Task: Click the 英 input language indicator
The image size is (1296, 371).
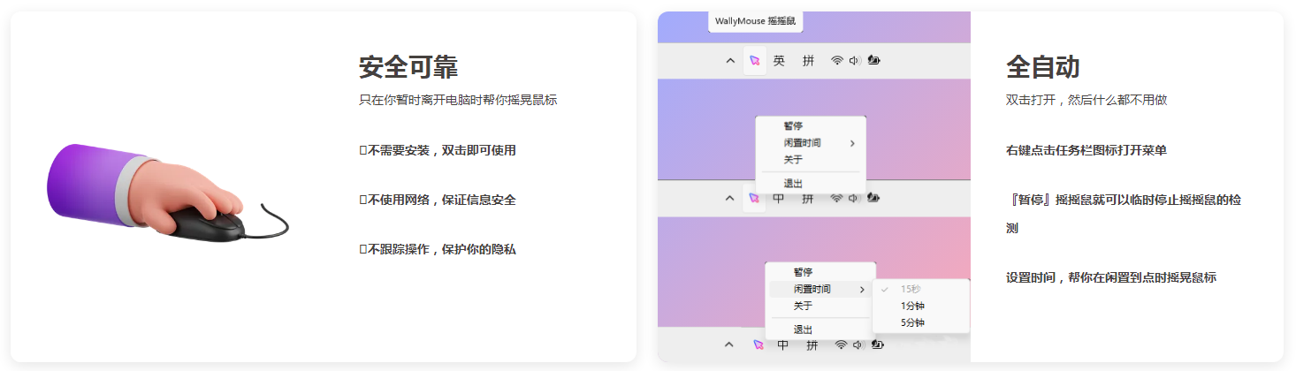Action: point(779,61)
